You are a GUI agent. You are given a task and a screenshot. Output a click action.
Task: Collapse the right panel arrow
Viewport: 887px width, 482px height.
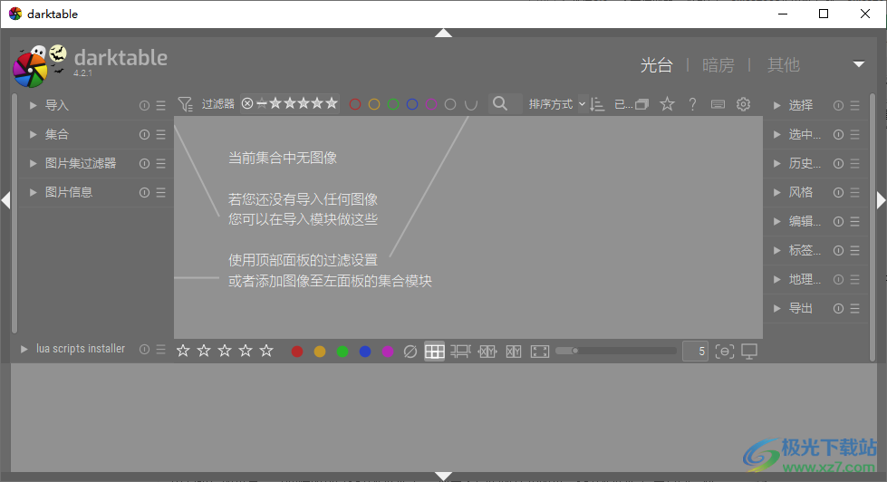pyautogui.click(x=881, y=200)
